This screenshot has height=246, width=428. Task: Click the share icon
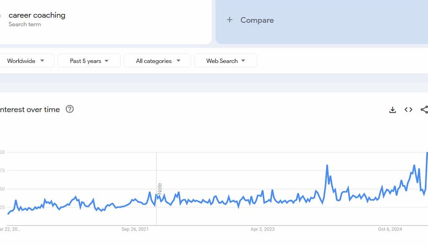point(424,110)
